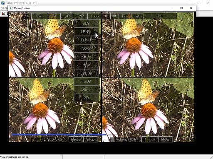Raise volume with the up arrow
This screenshot has height=159, width=213.
(146, 140)
